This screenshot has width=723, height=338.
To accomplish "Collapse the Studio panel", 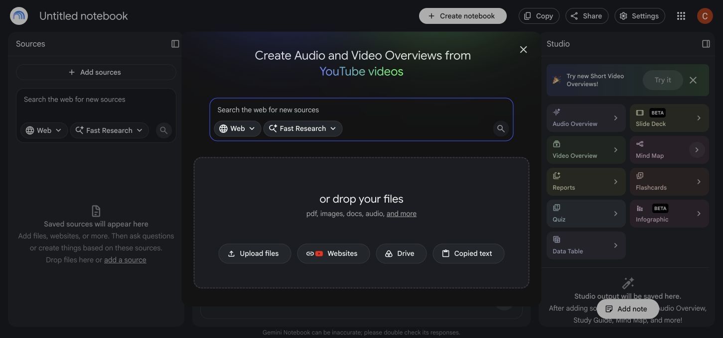I will click(706, 44).
